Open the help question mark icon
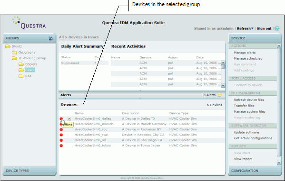Image resolution: width=285 pixels, height=181 pixels. 277,28
